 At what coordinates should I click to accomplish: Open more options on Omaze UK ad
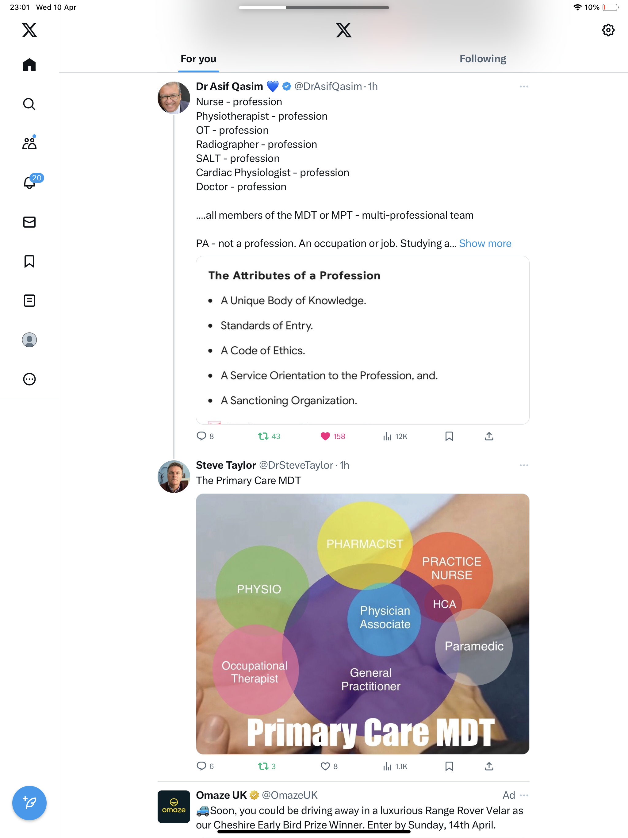(524, 795)
